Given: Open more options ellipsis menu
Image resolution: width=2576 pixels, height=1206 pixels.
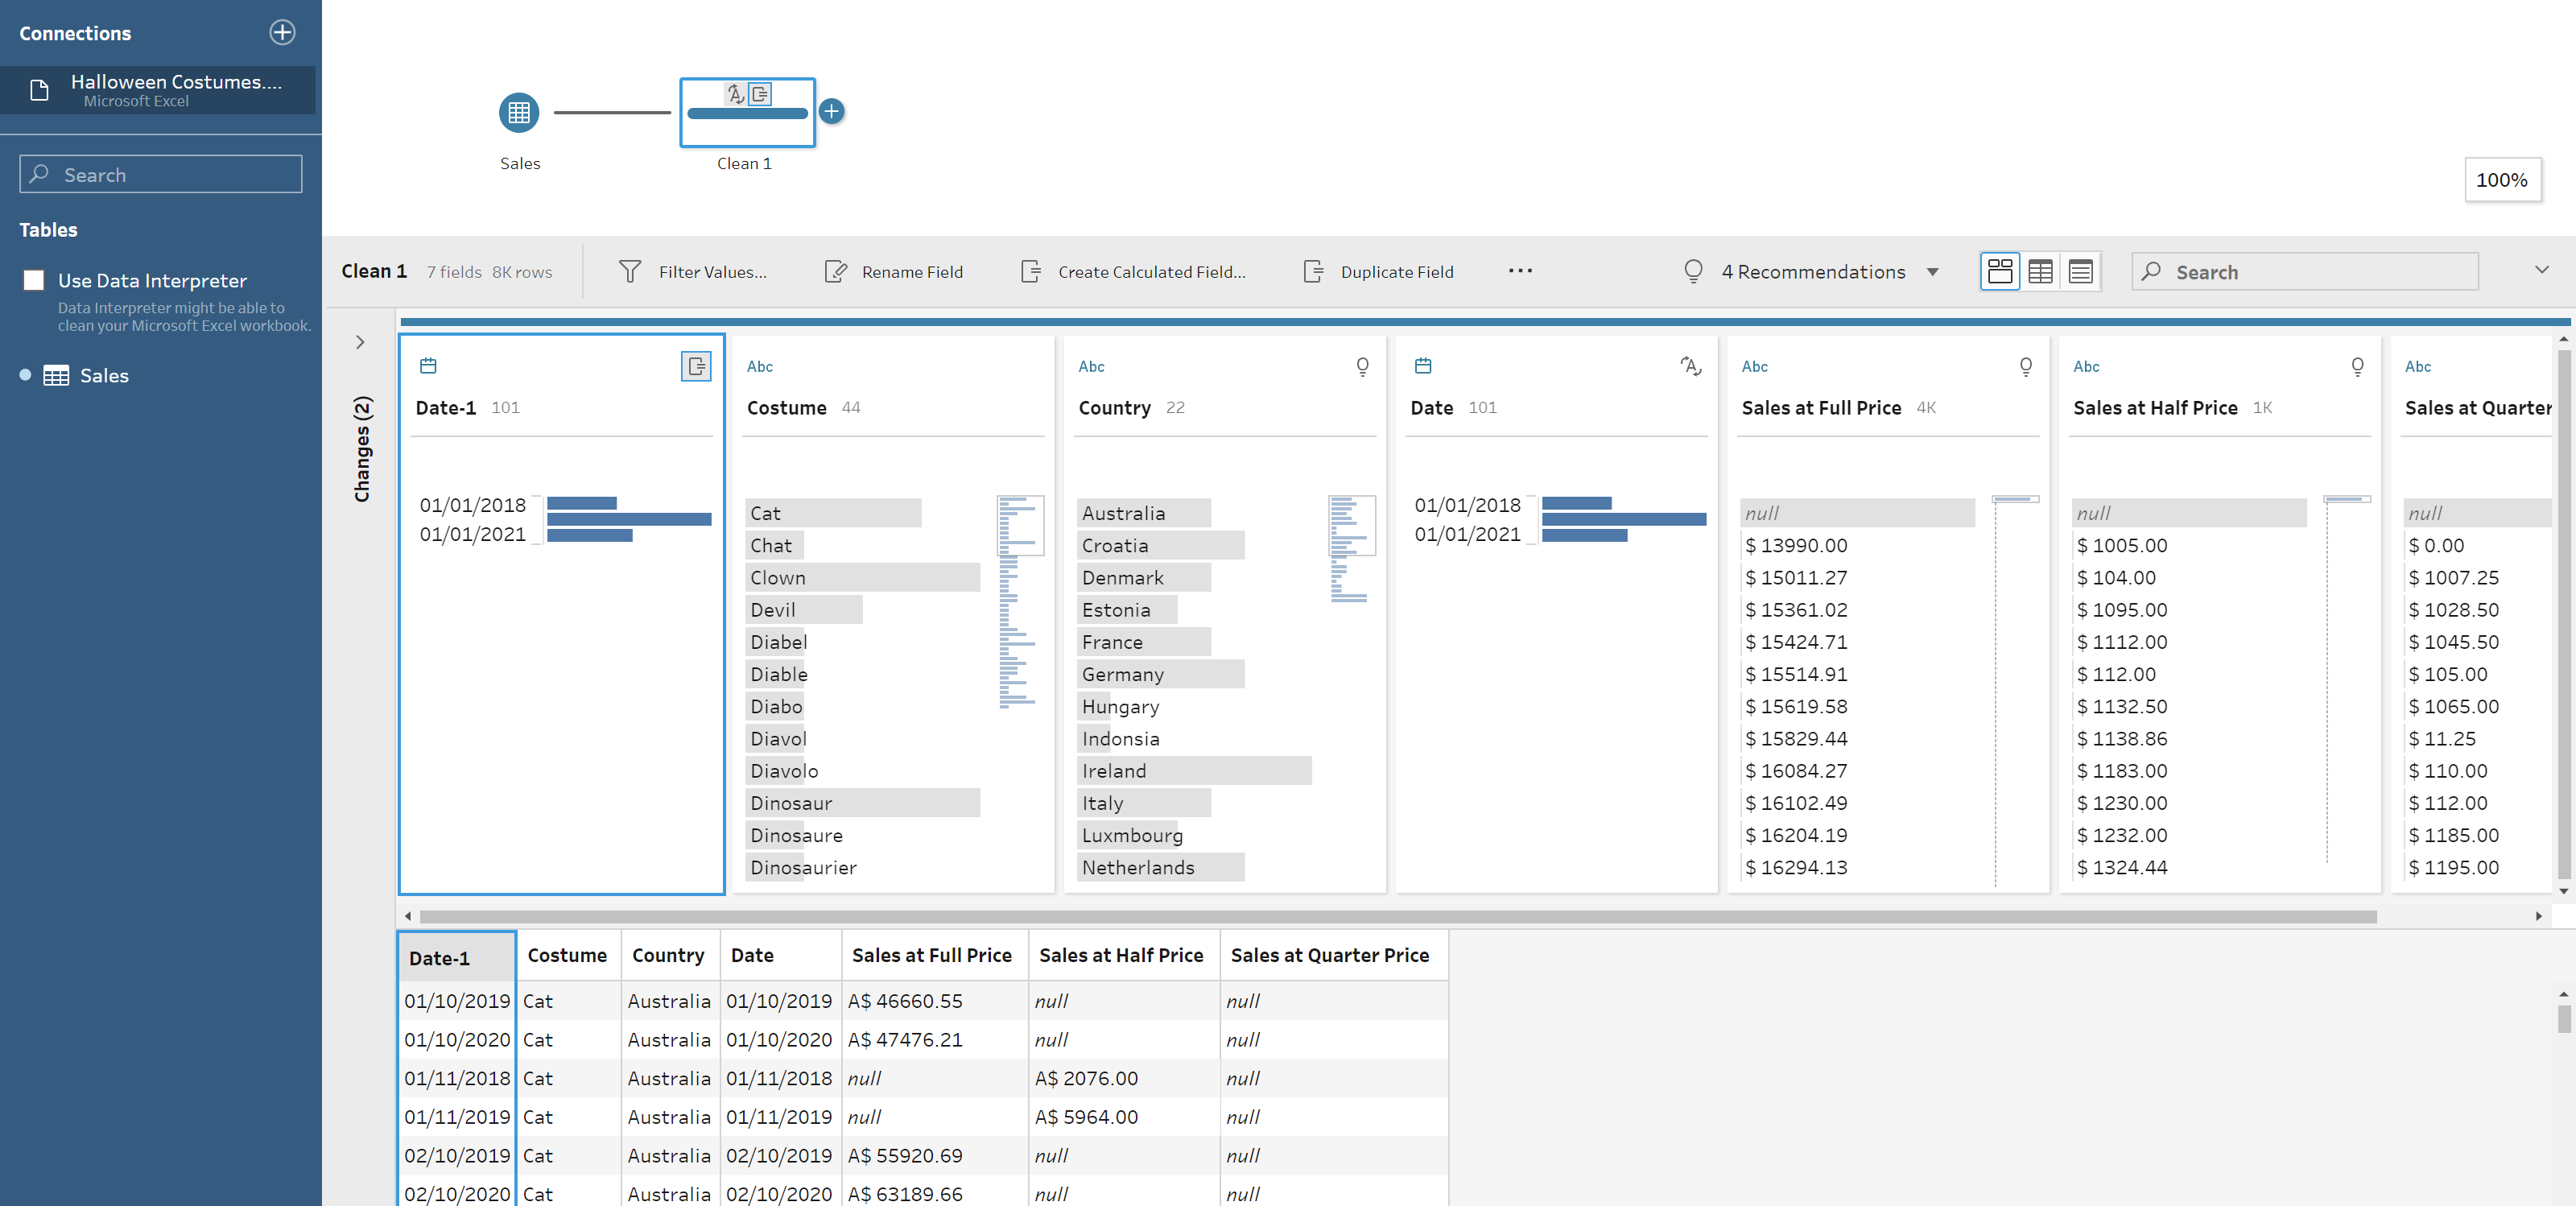Looking at the screenshot, I should click(1519, 271).
